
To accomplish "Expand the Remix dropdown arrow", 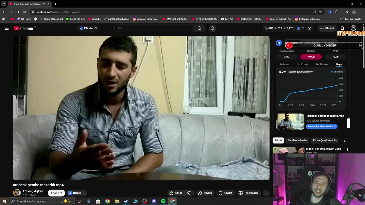I will (x=84, y=193).
